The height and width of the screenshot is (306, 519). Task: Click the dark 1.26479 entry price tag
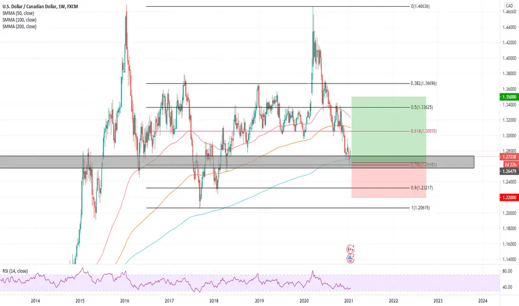click(509, 171)
